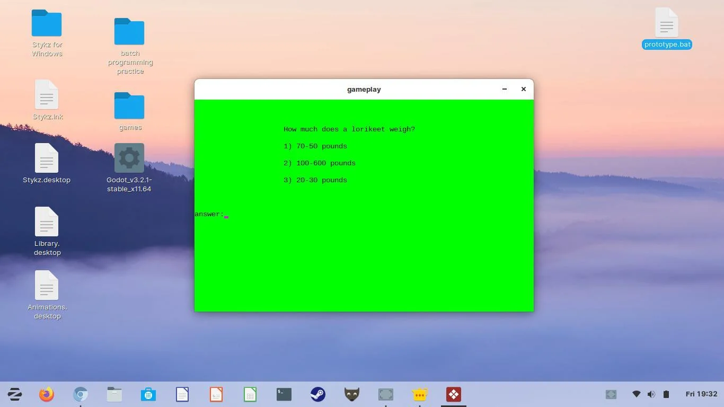Screen dimensions: 724x407
Task: Select the Library.desktop file
Action: coord(47,232)
